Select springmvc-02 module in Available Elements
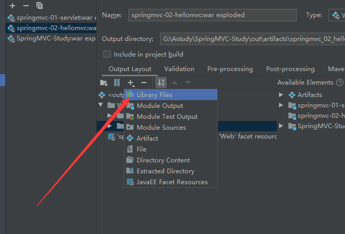This screenshot has height=234, width=345. click(x=321, y=116)
